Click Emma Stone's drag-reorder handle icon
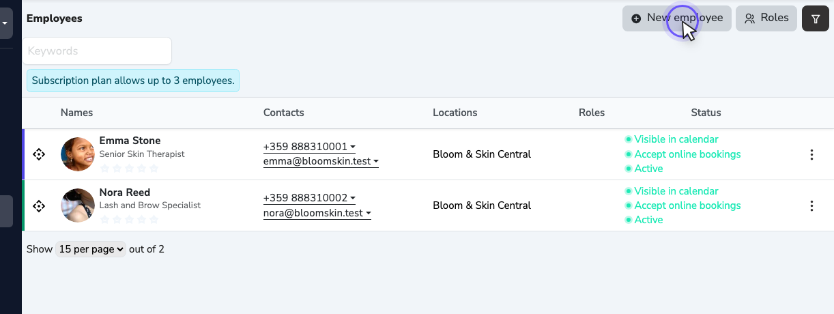This screenshot has height=314, width=834. click(x=39, y=154)
